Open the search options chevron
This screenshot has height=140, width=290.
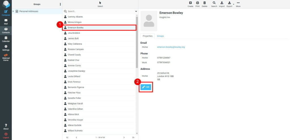point(136,11)
